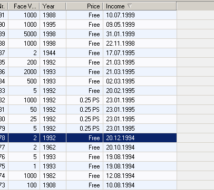Select the income date 10.07.1999
The width and height of the screenshot is (214, 190).
[x=120, y=15]
